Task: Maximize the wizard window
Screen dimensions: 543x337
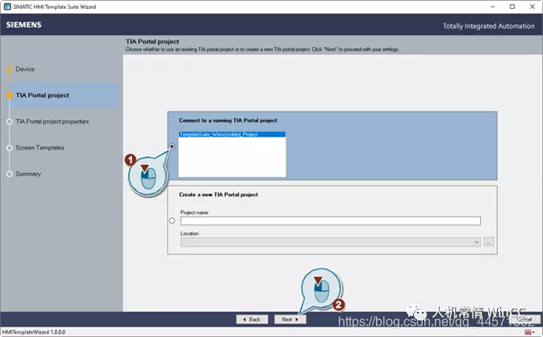Action: coord(512,6)
